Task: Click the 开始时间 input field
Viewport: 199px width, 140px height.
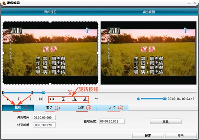Action: point(44,118)
